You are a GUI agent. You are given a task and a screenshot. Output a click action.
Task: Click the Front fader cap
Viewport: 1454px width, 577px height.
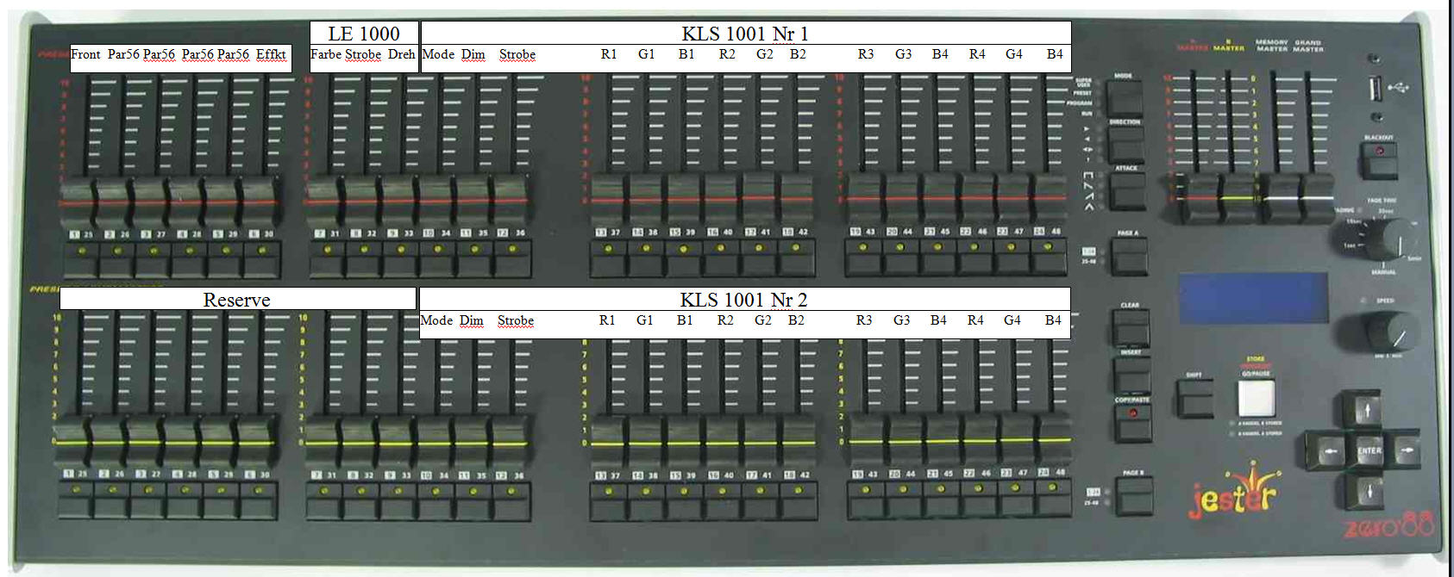(78, 202)
